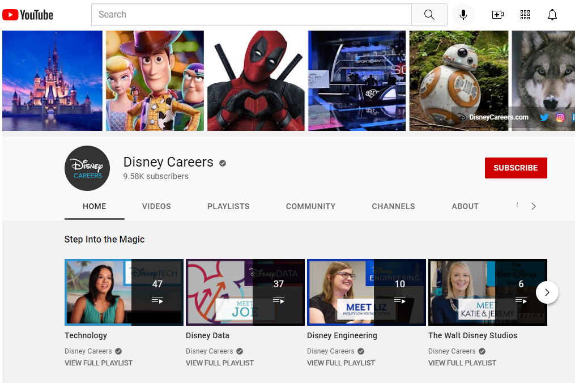This screenshot has height=383, width=575.
Task: Open the Disney Engineering playlist title
Action: [x=342, y=335]
